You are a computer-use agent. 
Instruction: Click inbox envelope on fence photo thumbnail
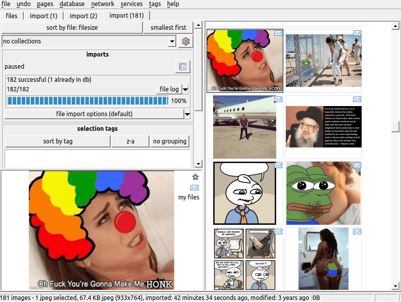point(357,33)
